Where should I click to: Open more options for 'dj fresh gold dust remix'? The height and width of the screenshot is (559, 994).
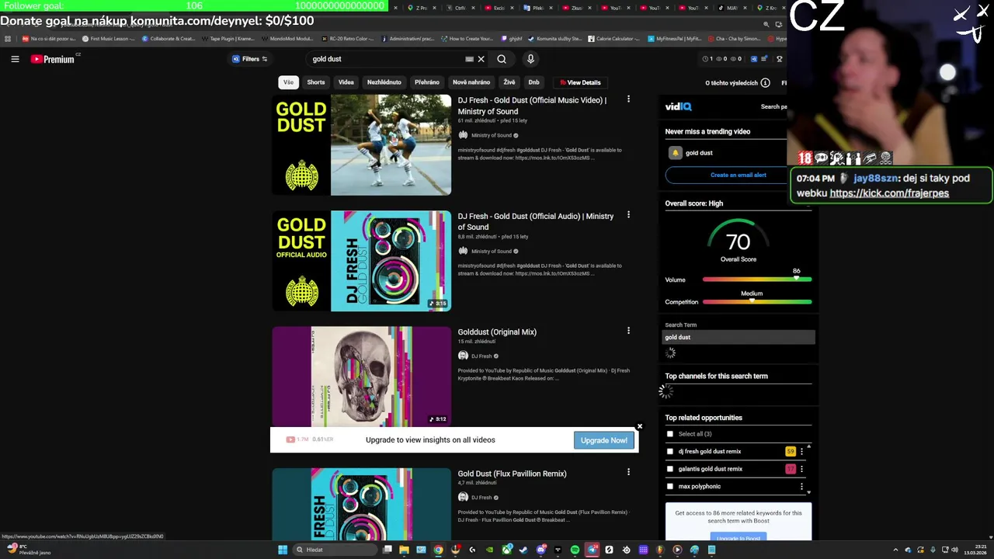[801, 451]
